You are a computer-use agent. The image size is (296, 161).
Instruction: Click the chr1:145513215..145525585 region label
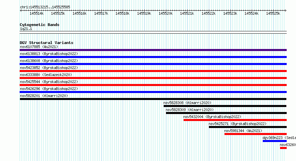coord(45,7)
